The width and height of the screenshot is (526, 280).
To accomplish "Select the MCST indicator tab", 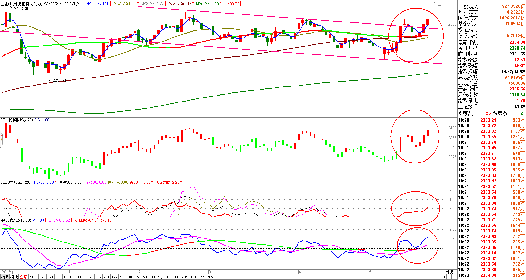I will tap(211, 277).
